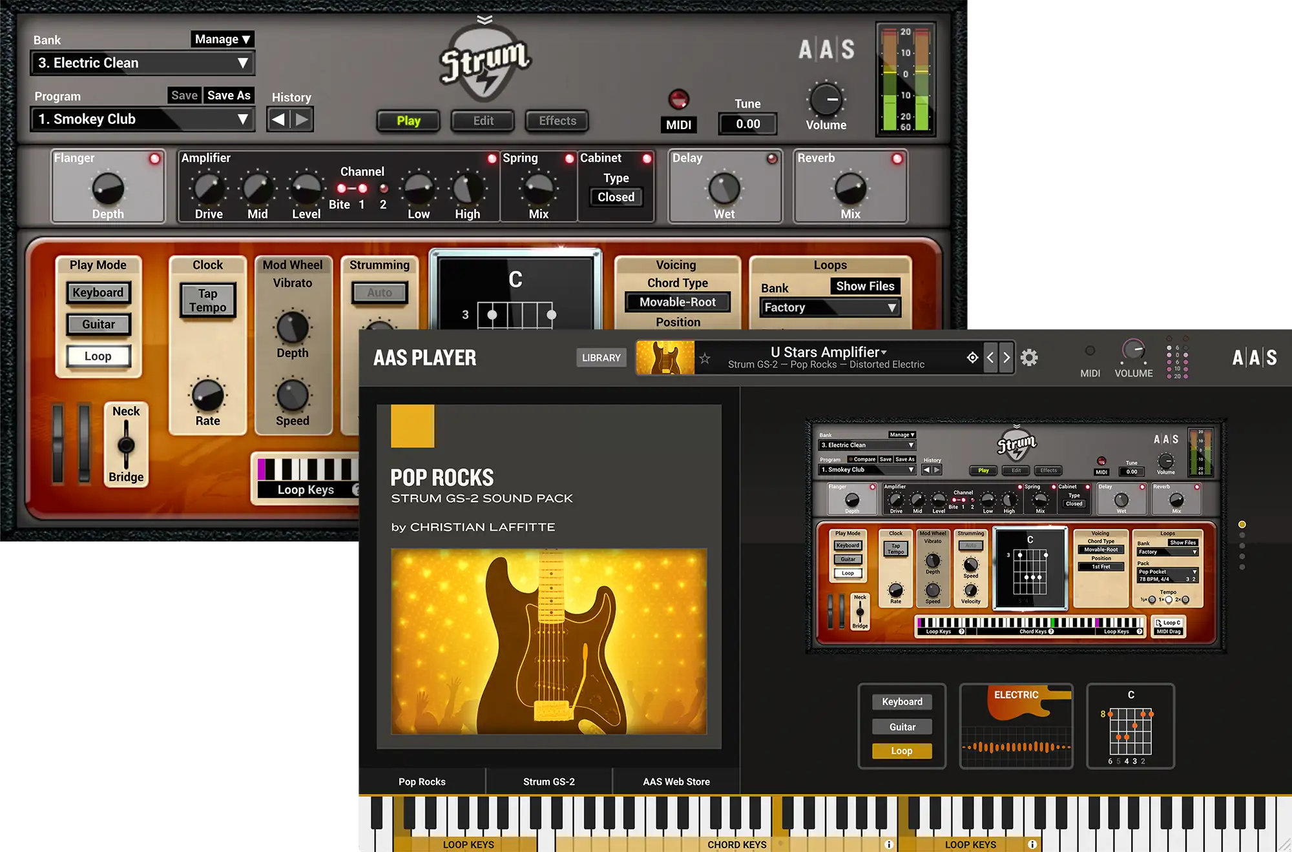Toggle the Flanger power LED
The height and width of the screenshot is (852, 1292).
pyautogui.click(x=155, y=159)
